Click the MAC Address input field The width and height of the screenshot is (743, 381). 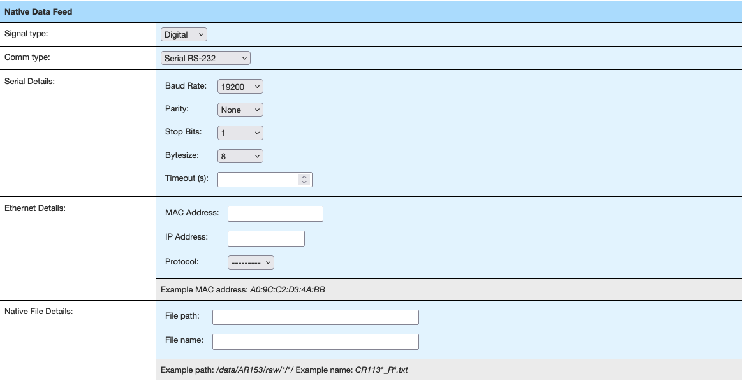pos(275,213)
